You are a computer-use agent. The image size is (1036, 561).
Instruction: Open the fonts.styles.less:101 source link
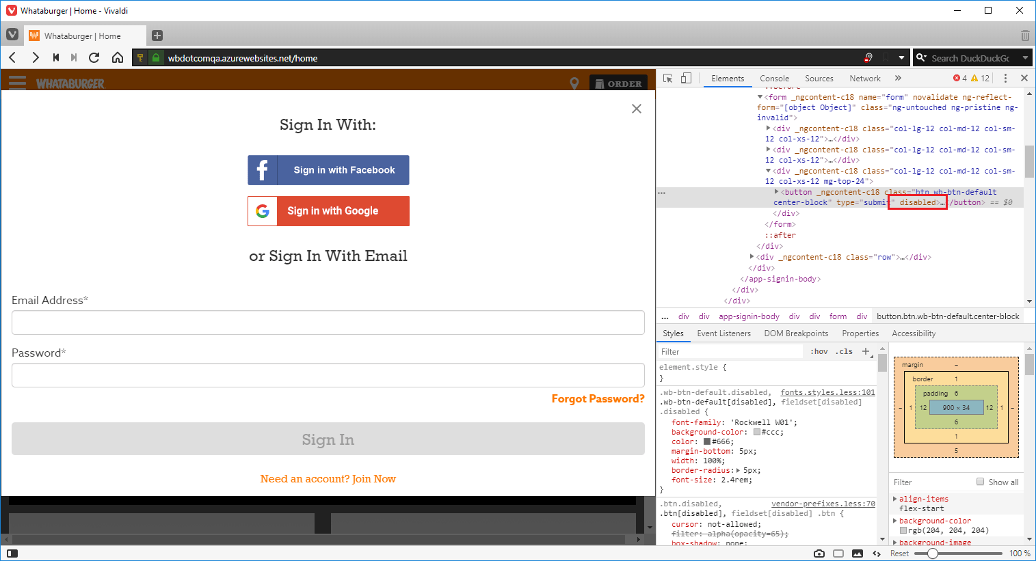pyautogui.click(x=827, y=392)
